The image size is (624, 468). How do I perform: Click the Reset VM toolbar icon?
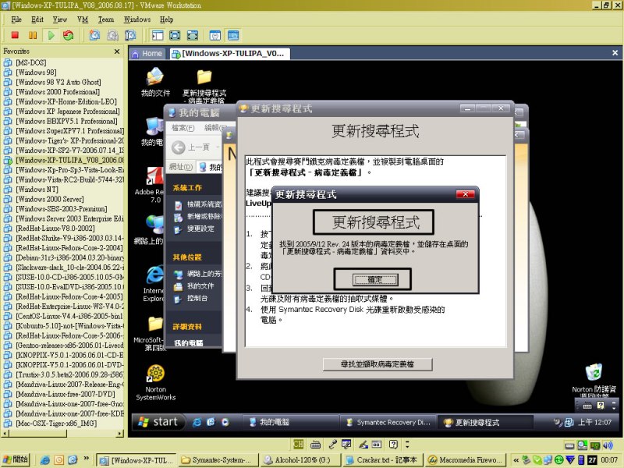(x=69, y=35)
